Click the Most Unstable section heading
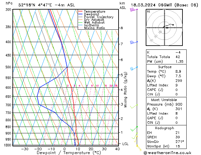The image size is (201, 155). (164, 100)
